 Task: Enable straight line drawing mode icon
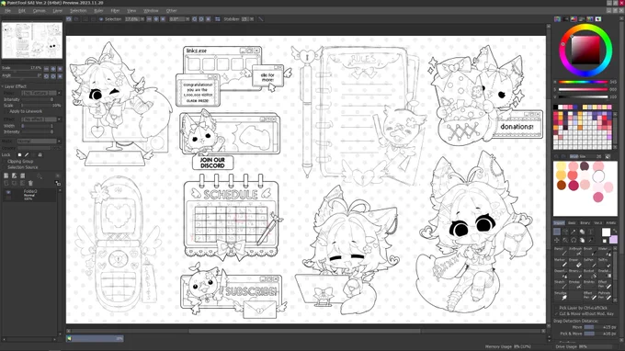click(261, 19)
